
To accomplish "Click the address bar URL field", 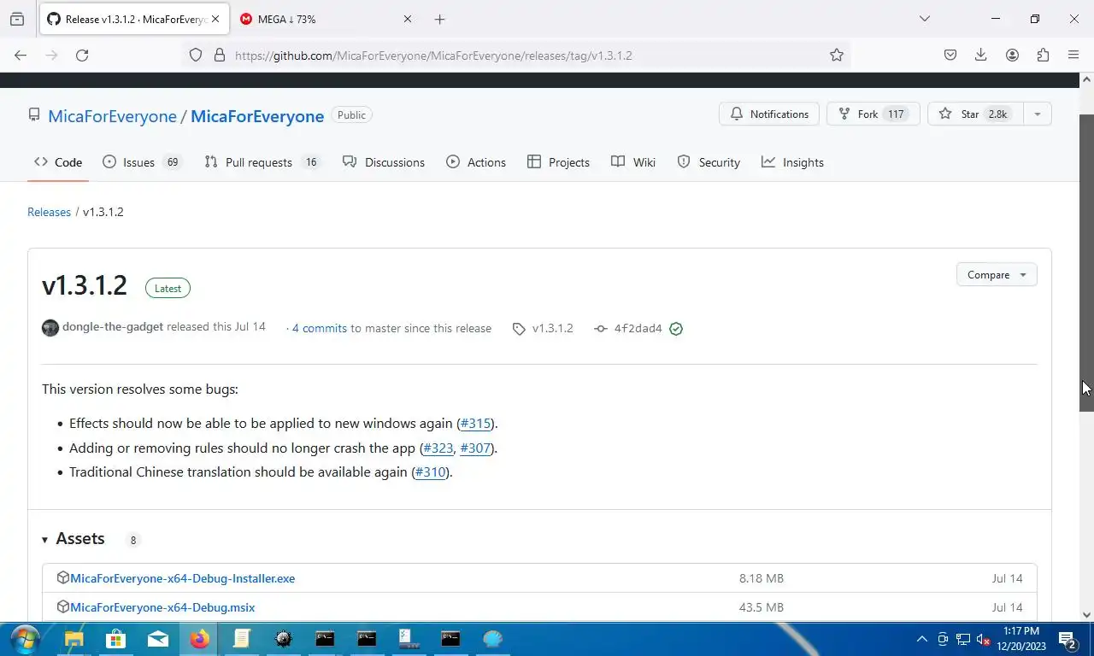I will 519,55.
